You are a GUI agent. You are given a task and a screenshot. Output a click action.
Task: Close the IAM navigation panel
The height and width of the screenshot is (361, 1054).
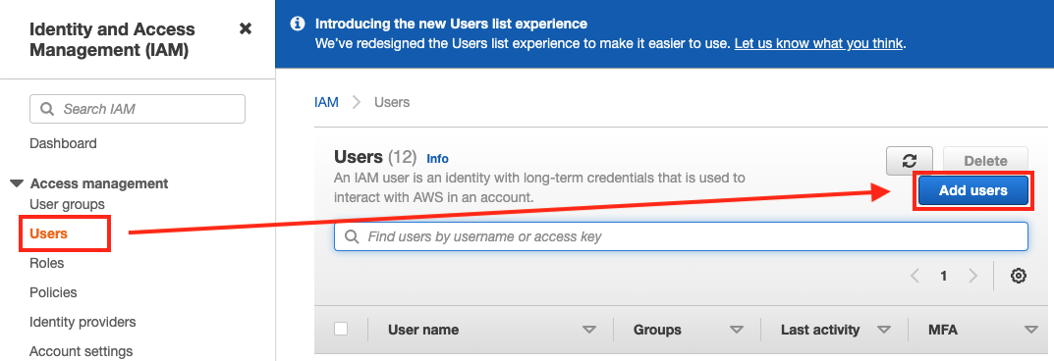[x=246, y=28]
